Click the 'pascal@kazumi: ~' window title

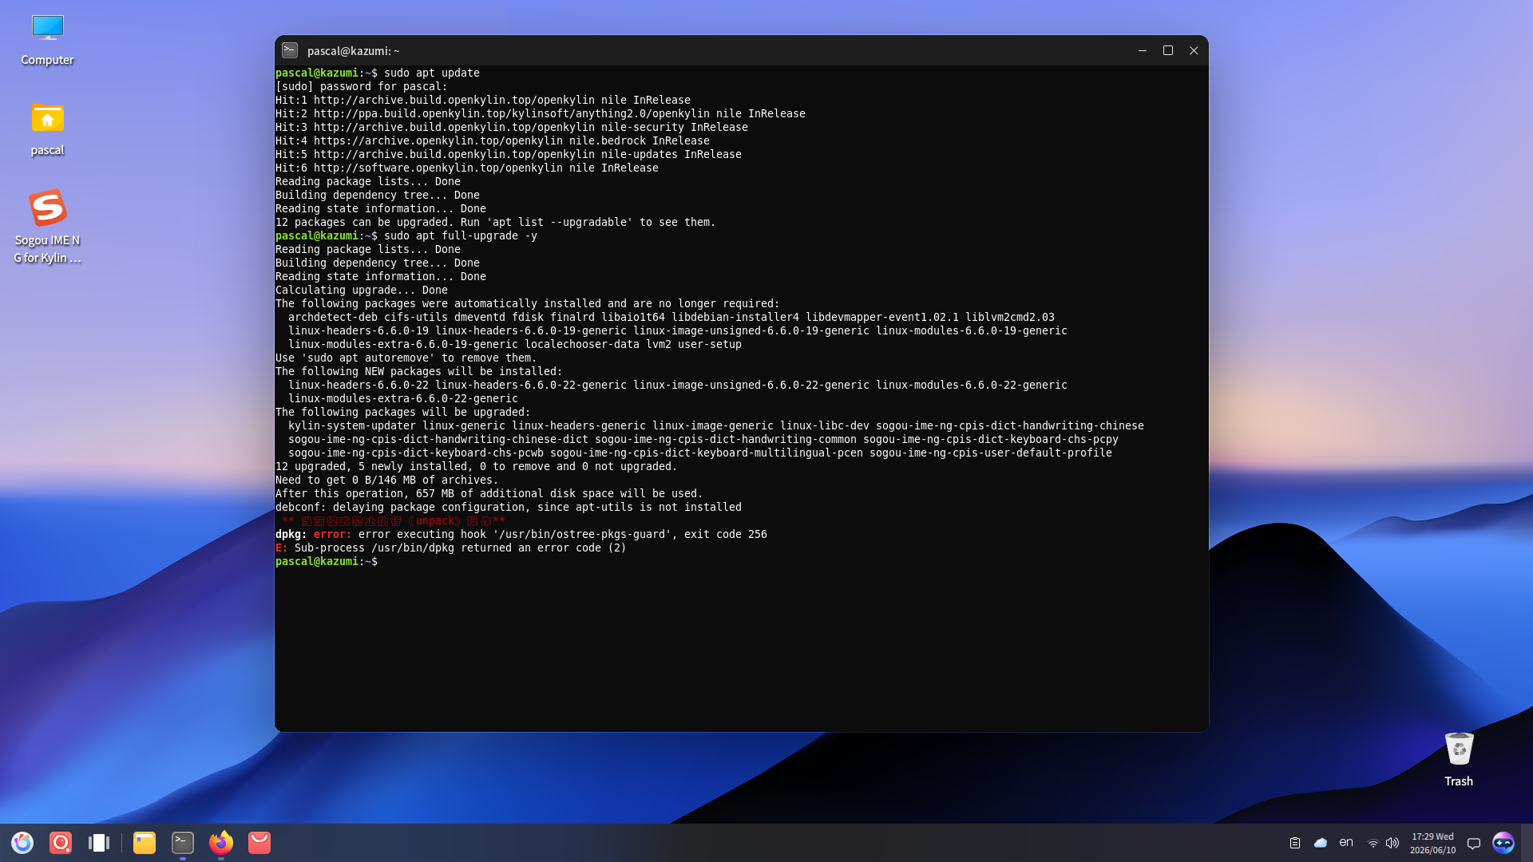point(353,50)
